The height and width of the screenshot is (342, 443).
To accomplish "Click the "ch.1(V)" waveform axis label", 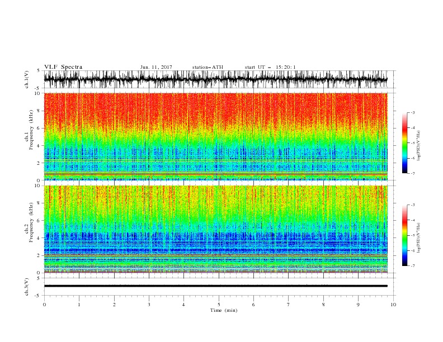I will 27,79.
